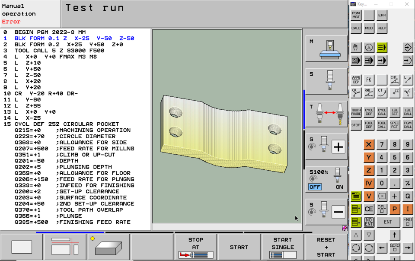Select the 3D workpiece view softkey
Image resolution: width=415 pixels, height=261 pixels.
click(108, 248)
